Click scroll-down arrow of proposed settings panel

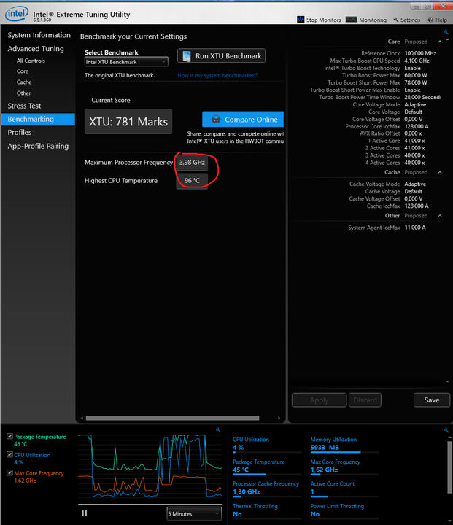(x=448, y=381)
